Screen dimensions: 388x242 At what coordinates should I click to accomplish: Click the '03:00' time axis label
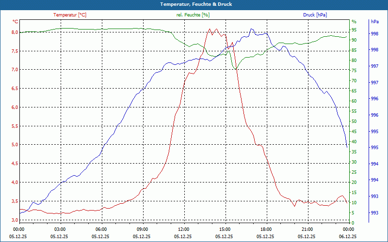pyautogui.click(x=59, y=229)
